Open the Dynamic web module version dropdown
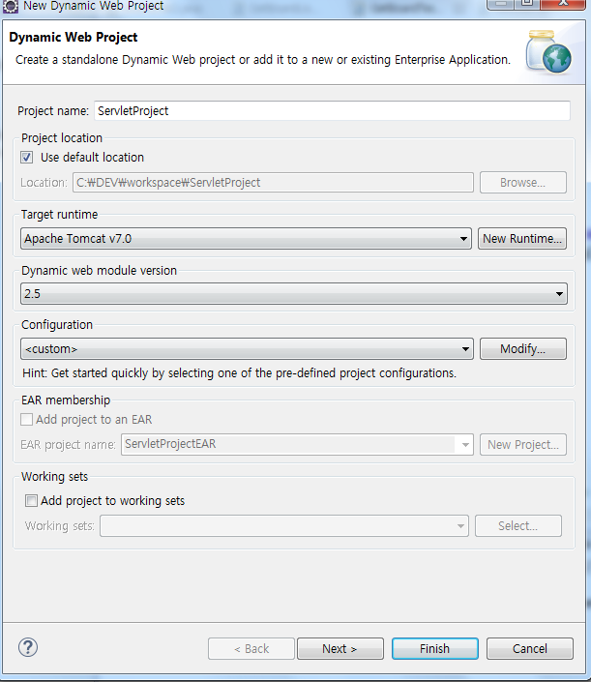Screen dimensions: 591x682 [x=293, y=293]
